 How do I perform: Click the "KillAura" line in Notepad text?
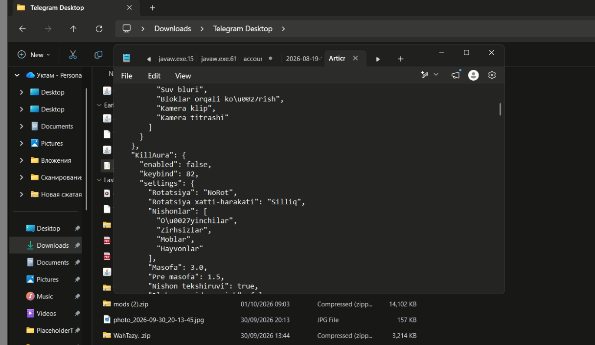(159, 155)
